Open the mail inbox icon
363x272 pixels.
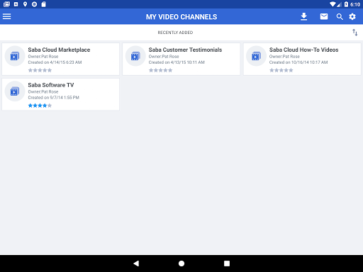pos(324,16)
